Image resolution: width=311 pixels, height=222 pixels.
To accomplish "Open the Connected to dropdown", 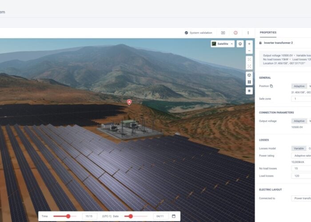I will pos(301,198).
